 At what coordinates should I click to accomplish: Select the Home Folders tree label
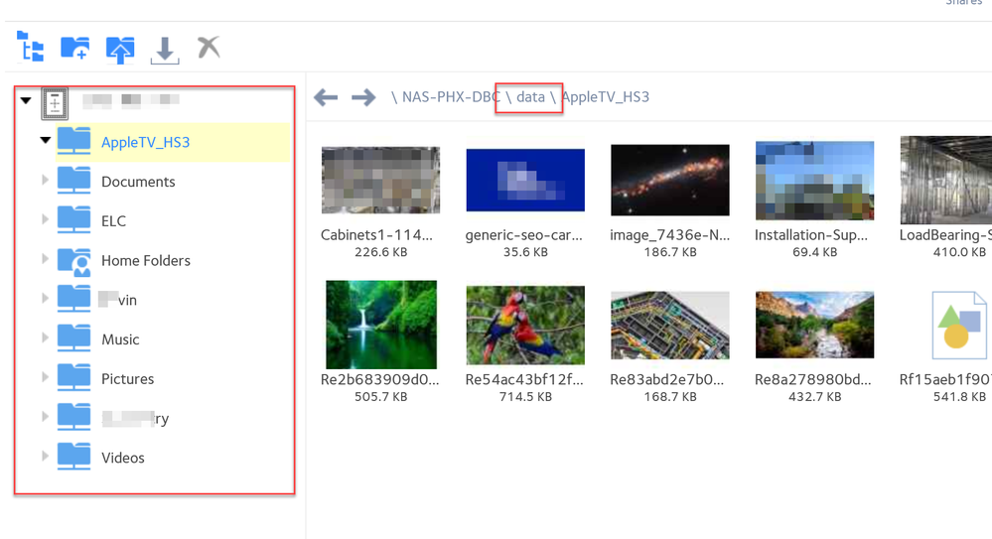(x=146, y=261)
